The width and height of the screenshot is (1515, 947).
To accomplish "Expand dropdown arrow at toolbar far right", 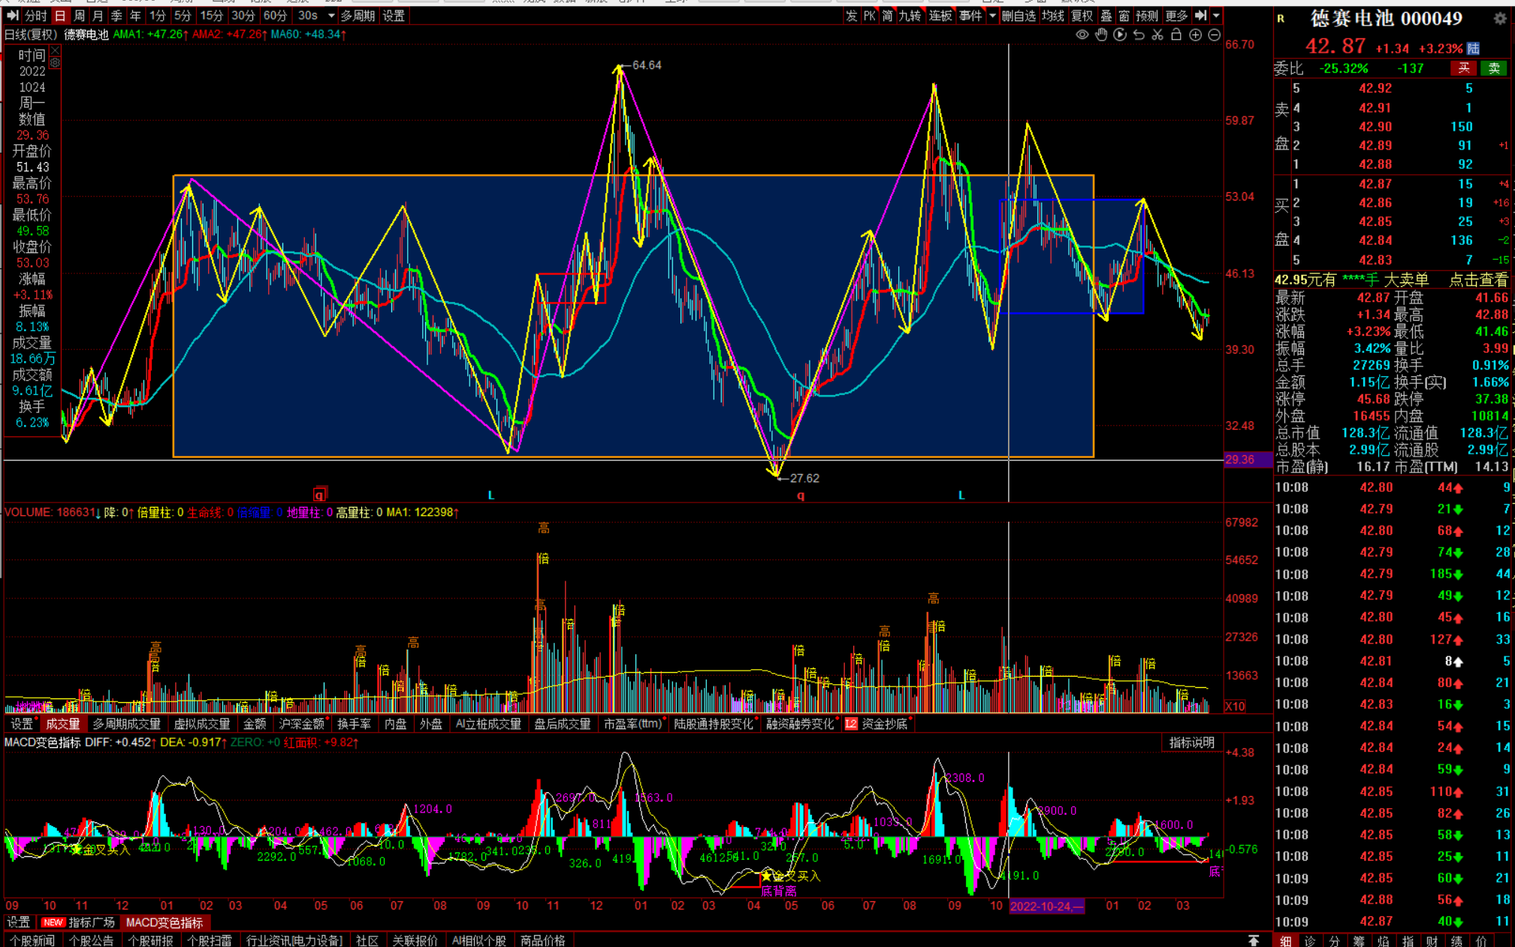I will 1217,16.
